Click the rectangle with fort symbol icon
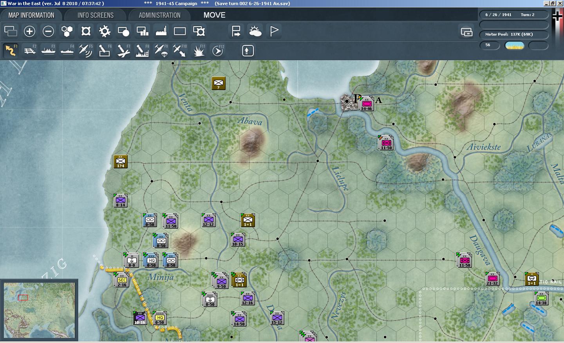Screen dimensions: 564x343 point(199,31)
